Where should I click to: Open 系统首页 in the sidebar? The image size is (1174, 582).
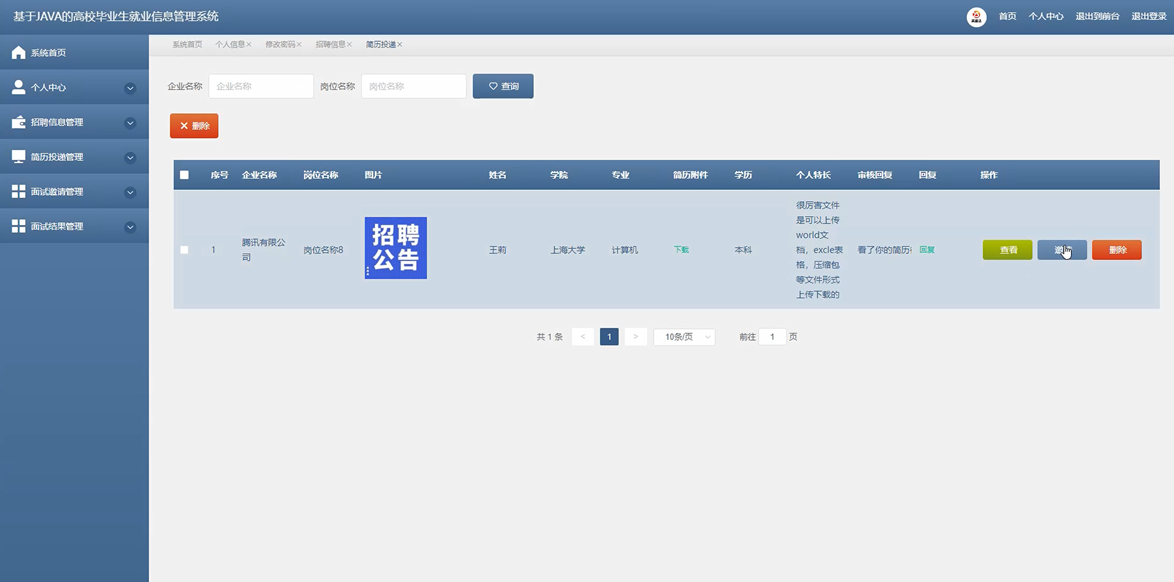pos(74,52)
